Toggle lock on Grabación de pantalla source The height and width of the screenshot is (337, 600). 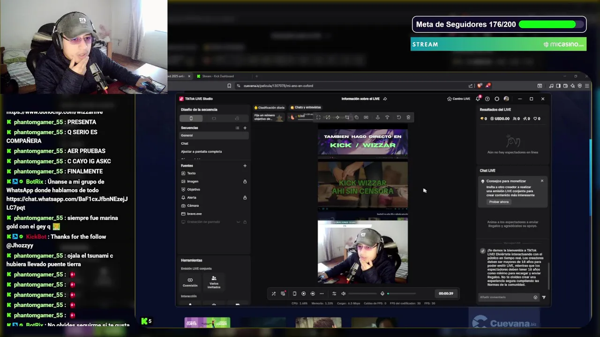point(245,222)
